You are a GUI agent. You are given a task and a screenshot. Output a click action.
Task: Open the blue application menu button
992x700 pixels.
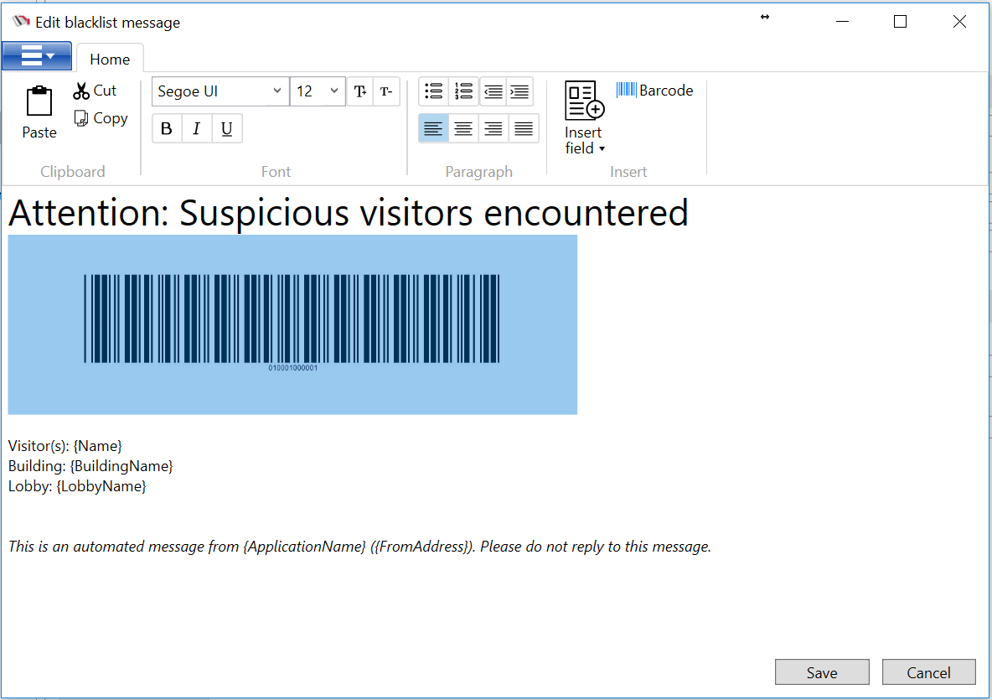pyautogui.click(x=37, y=56)
